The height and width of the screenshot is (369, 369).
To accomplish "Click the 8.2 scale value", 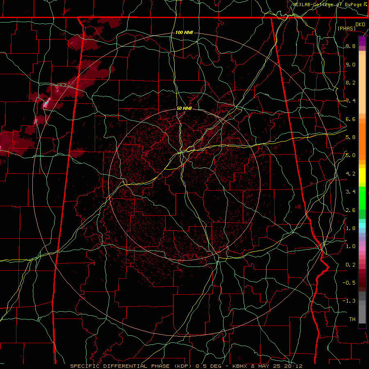I will click(351, 82).
